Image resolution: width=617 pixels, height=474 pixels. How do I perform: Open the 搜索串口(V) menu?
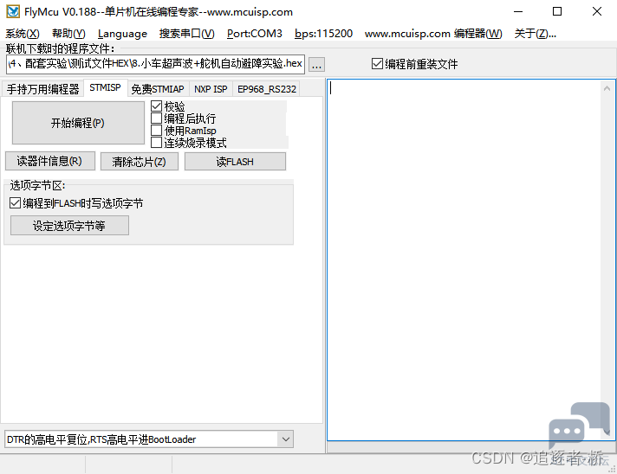187,34
